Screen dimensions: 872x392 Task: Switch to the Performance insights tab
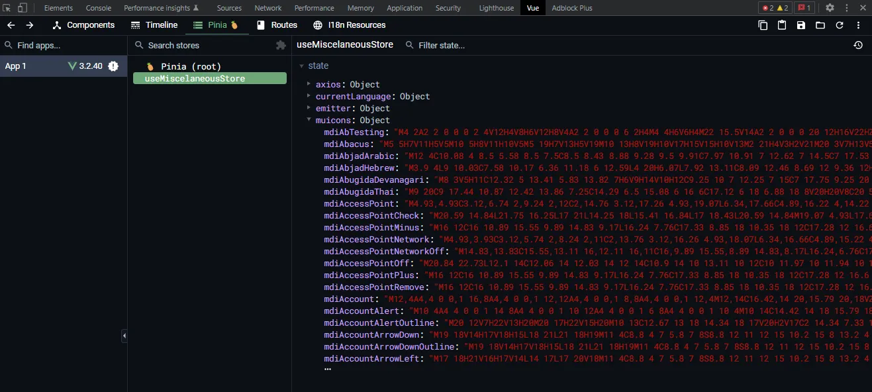click(x=162, y=8)
